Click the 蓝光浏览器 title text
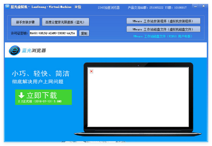 (34, 50)
